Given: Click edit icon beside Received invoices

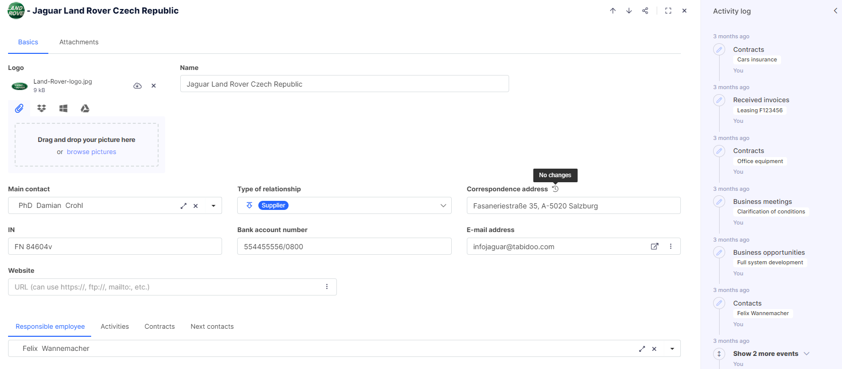Looking at the screenshot, I should click(719, 100).
